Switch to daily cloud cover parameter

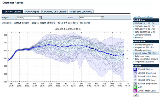point(142,56)
